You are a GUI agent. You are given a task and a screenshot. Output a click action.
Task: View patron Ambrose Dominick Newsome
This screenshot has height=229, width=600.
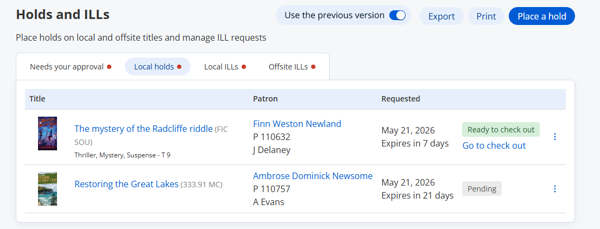pos(313,176)
